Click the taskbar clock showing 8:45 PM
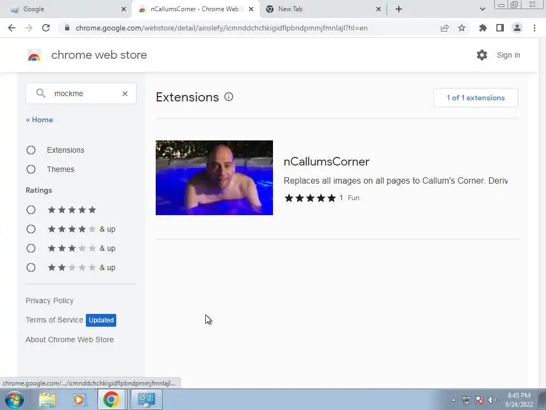The width and height of the screenshot is (546, 410). (x=519, y=399)
